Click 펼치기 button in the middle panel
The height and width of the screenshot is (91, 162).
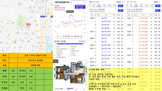pyautogui.click(x=120, y=6)
